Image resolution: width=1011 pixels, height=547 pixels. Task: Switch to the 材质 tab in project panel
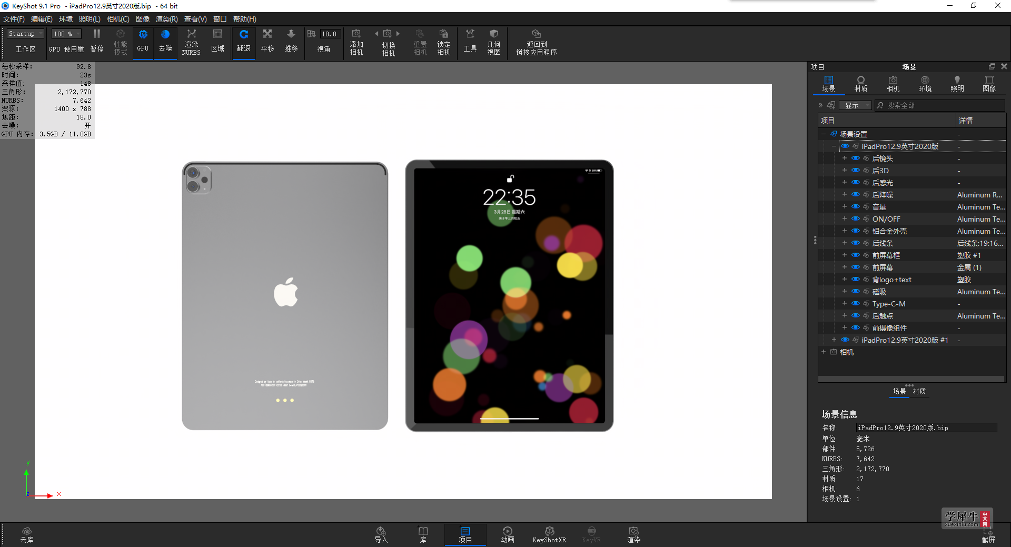[x=861, y=84]
